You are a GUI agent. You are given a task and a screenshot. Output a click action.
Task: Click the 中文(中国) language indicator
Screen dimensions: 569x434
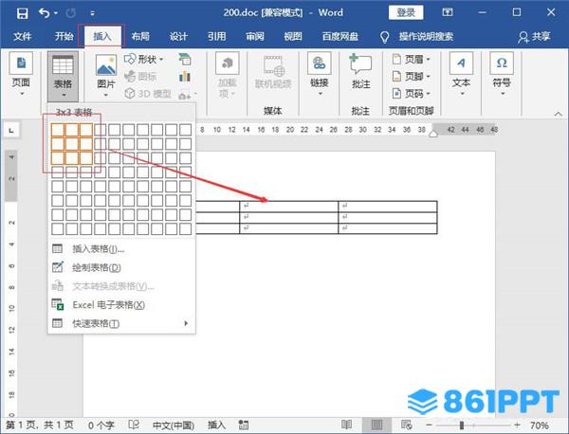[x=174, y=425]
